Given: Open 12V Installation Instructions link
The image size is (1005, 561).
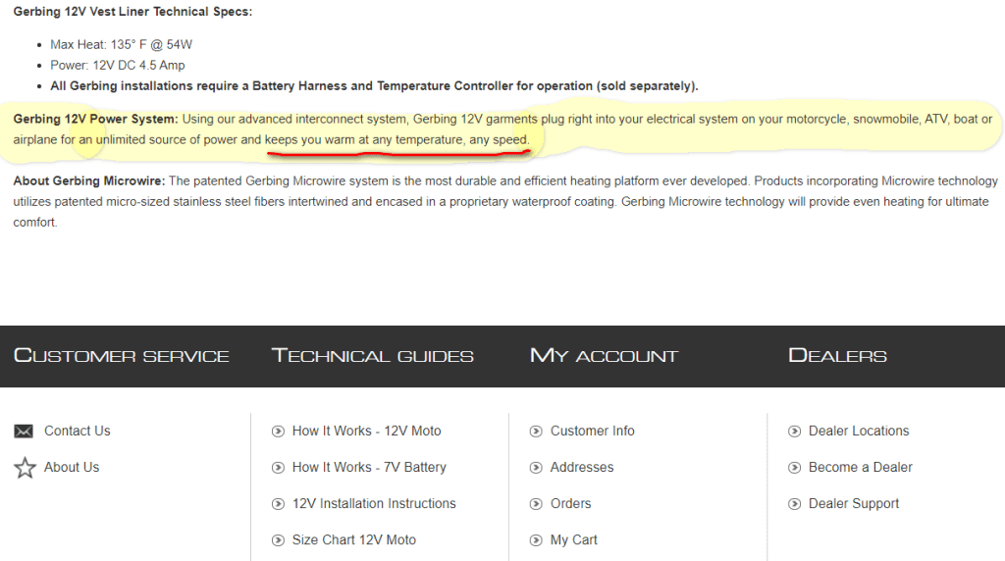Looking at the screenshot, I should [374, 503].
